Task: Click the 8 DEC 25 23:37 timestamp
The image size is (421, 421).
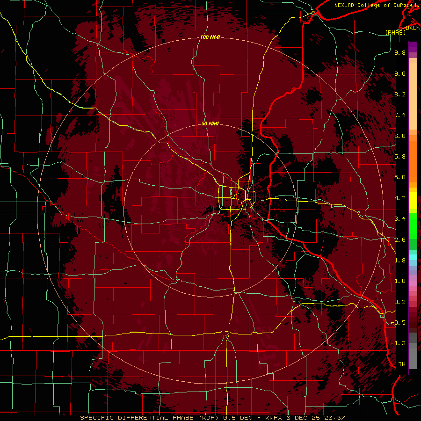Action: tap(317, 418)
